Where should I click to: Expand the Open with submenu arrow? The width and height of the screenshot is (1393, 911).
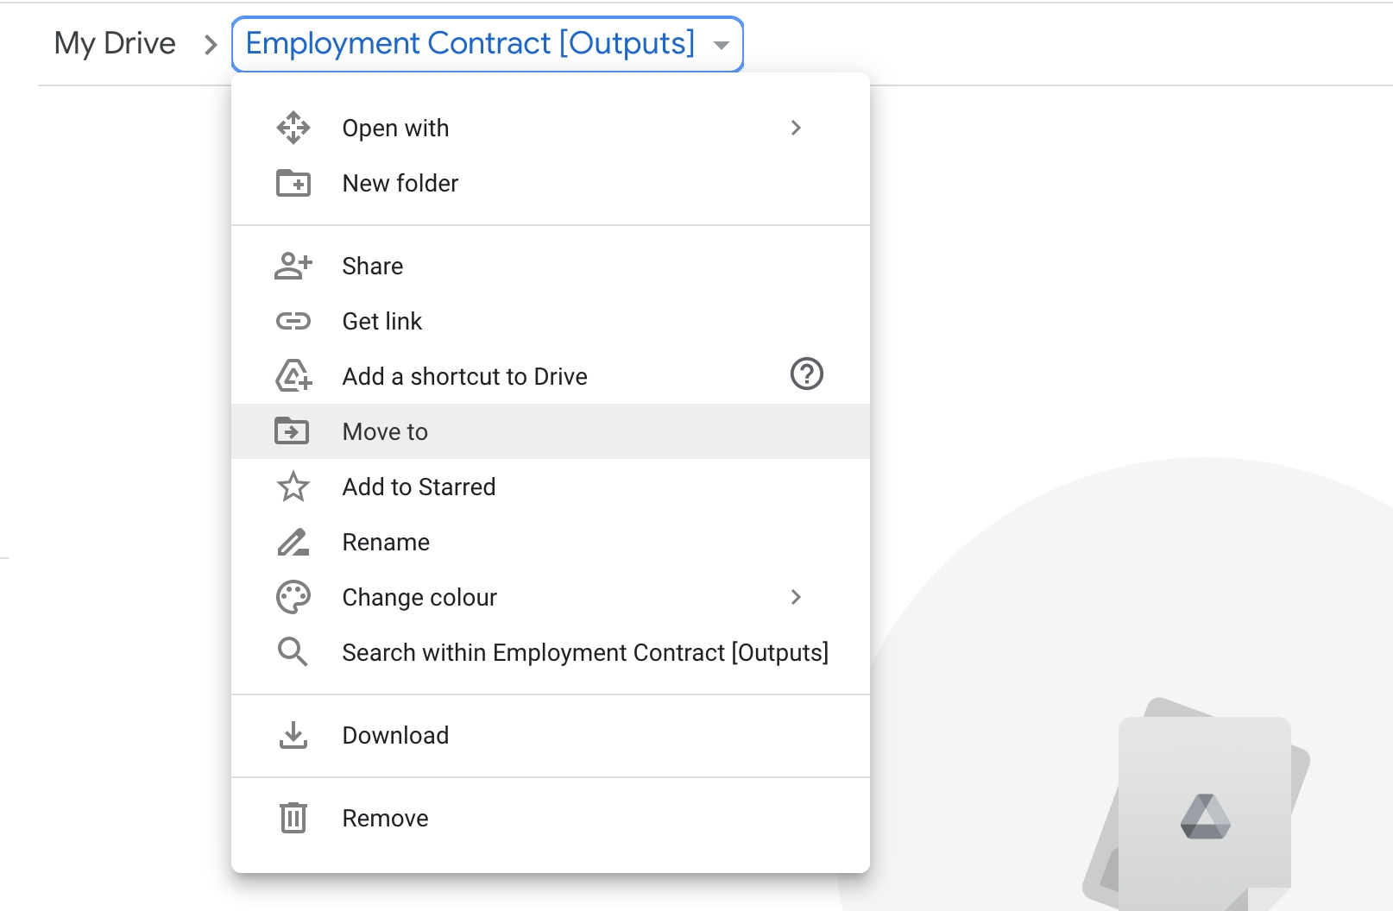click(x=796, y=128)
